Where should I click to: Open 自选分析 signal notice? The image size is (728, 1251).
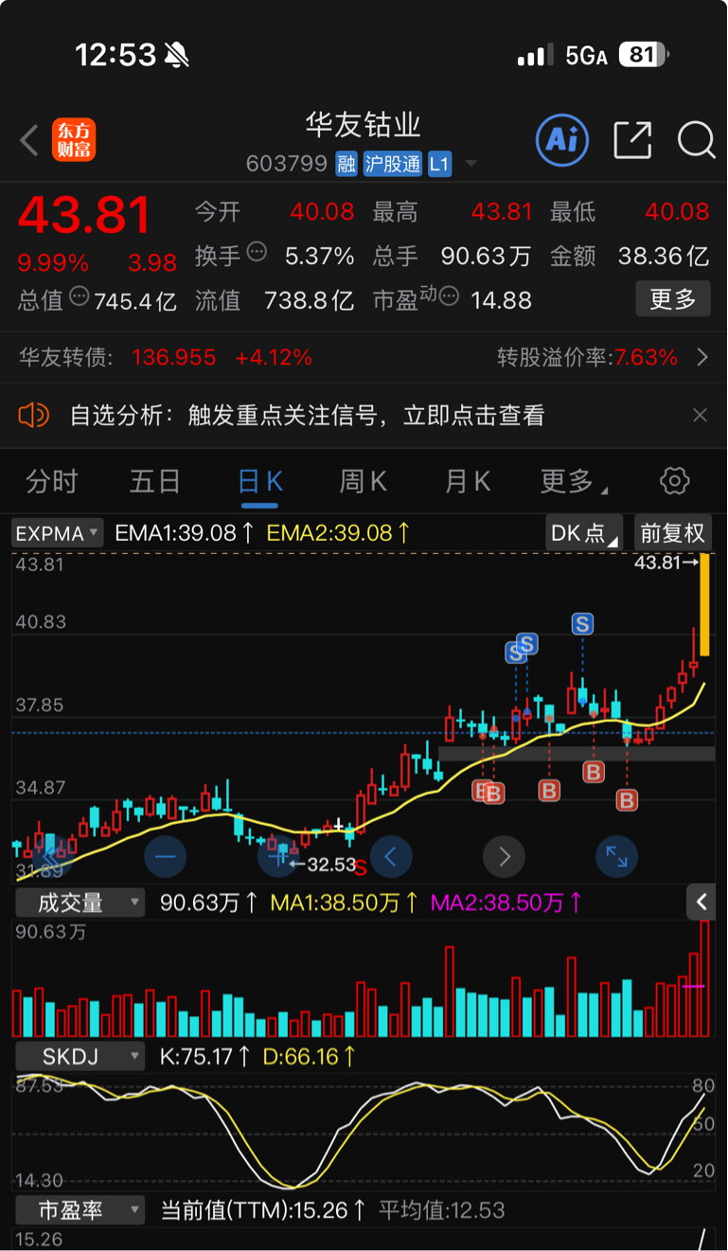(308, 415)
